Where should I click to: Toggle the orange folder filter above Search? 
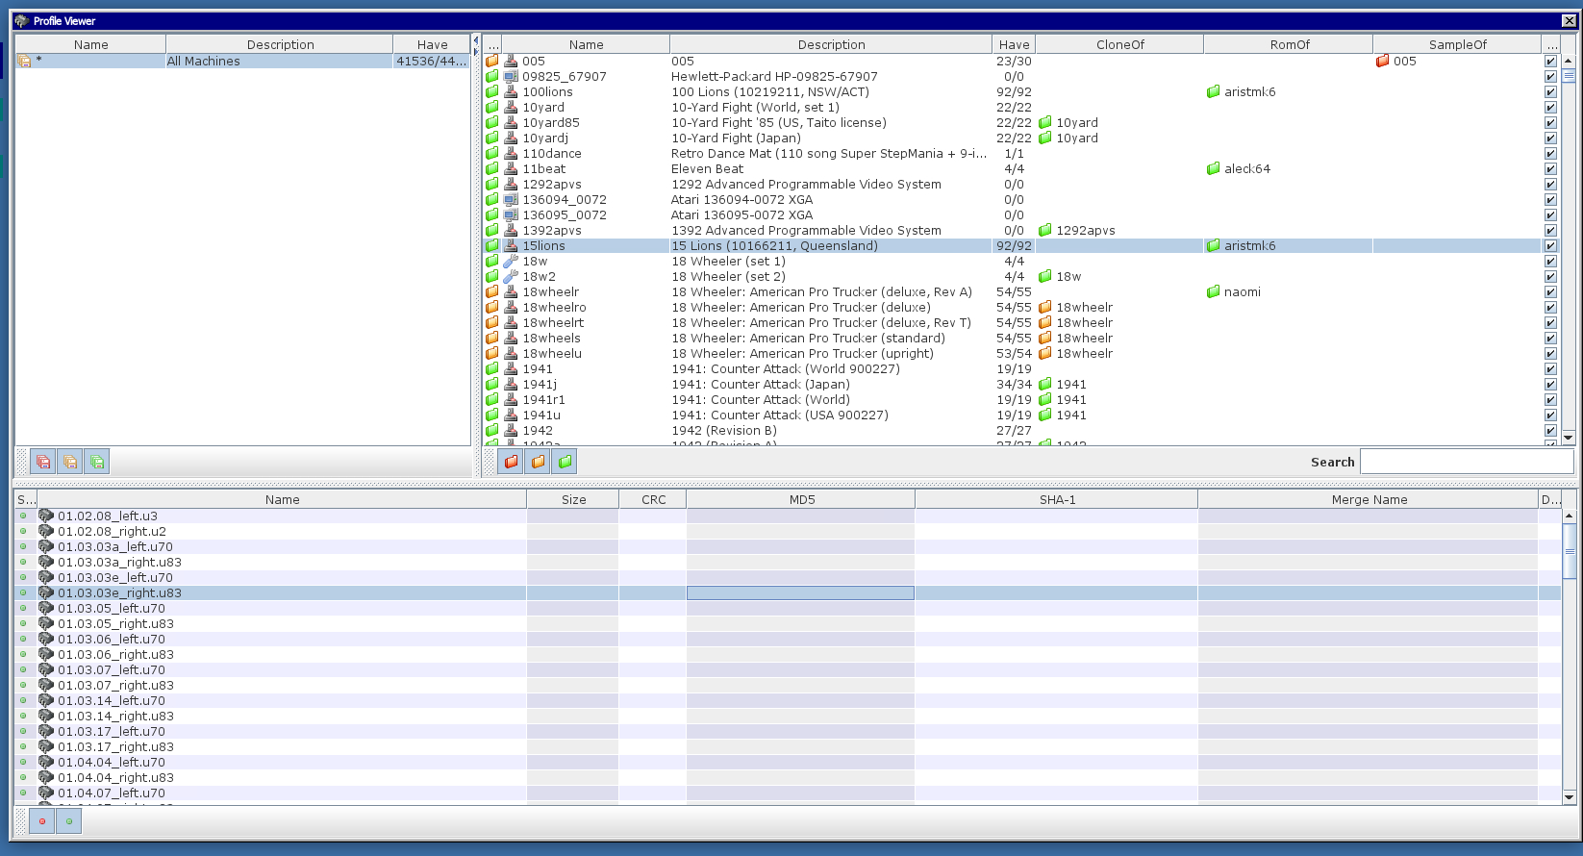tap(539, 462)
